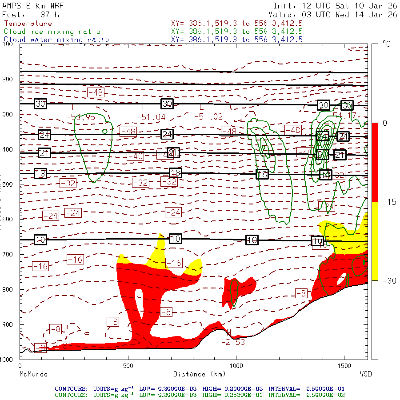The image size is (400, 400).
Task: Select the 'AMPS 8-km WRF' title text
Action: point(33,6)
